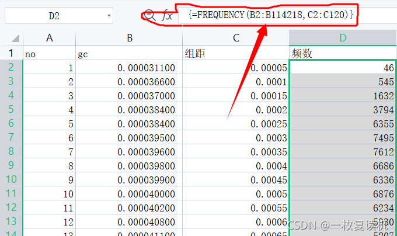The image size is (397, 236).
Task: Click the bin cell 0.0001
Action: (236, 81)
